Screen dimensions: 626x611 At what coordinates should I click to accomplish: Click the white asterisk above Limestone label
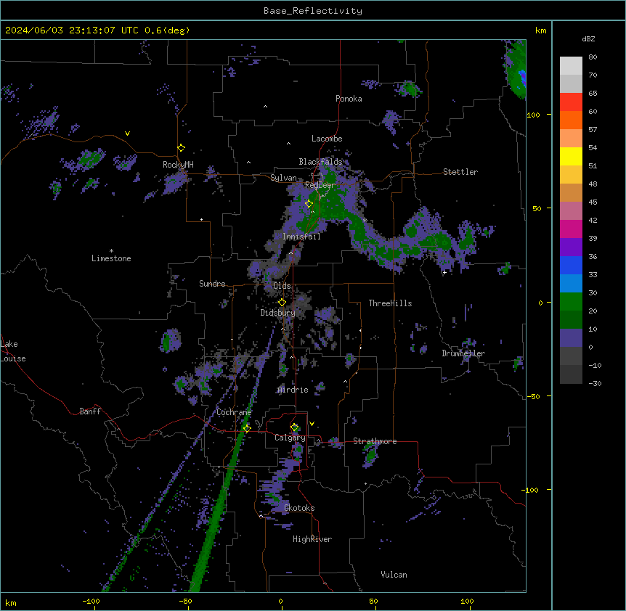tap(111, 251)
